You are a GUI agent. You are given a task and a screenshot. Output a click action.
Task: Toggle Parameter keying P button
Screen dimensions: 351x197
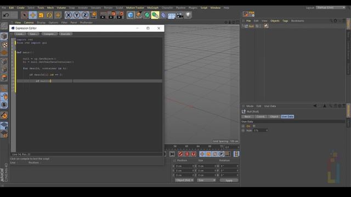(x=222, y=154)
